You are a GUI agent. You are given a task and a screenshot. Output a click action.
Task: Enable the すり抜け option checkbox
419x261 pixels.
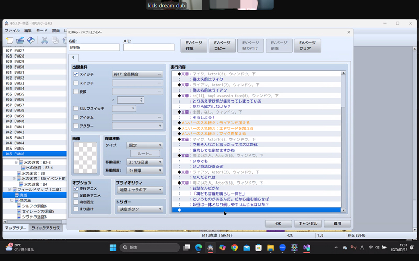coord(76,209)
